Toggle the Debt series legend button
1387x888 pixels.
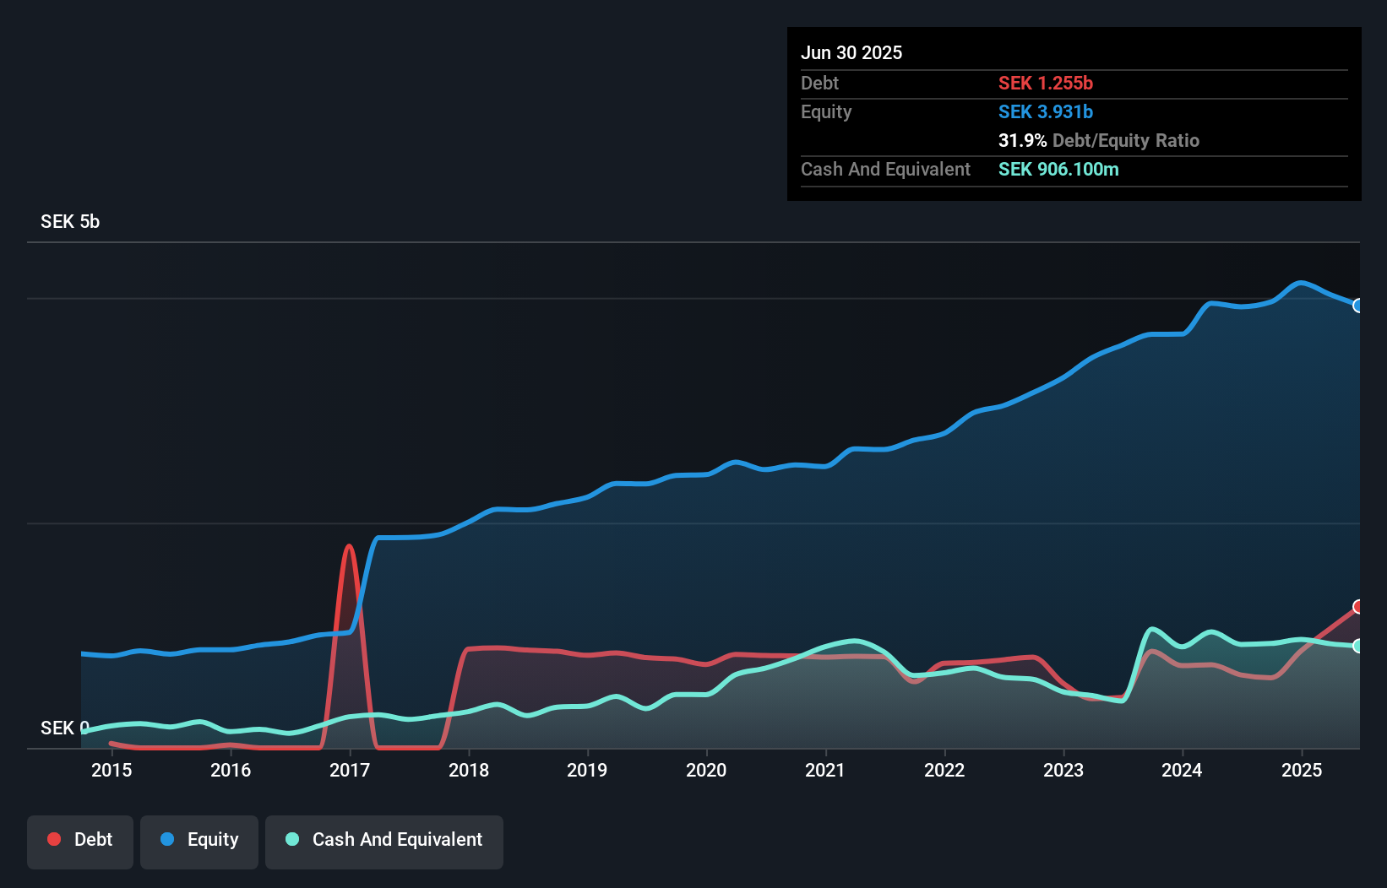(80, 842)
